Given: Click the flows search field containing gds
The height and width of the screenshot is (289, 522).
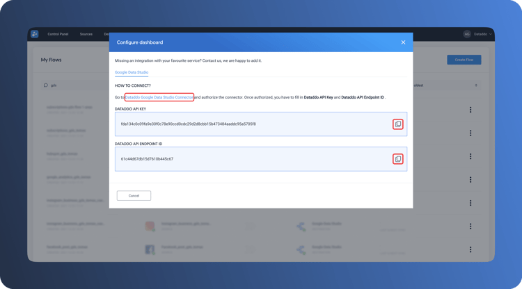Looking at the screenshot, I should tap(75, 85).
